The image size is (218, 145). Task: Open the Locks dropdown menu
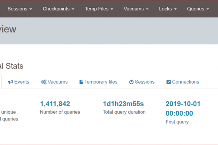click(x=168, y=9)
